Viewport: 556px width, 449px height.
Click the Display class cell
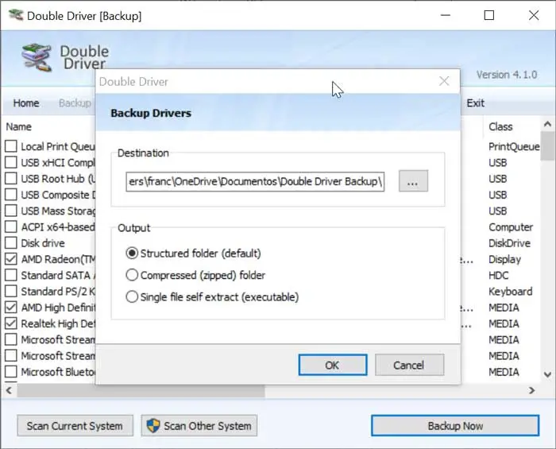tap(504, 259)
